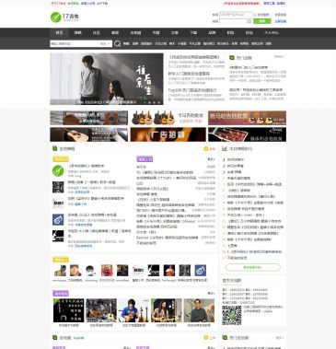The width and height of the screenshot is (336, 349).
Task: Open video thumbnail of man in dark shirt
Action: tap(199, 310)
